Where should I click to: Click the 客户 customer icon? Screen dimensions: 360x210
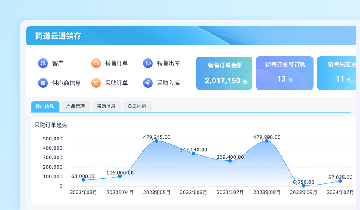pyautogui.click(x=43, y=63)
